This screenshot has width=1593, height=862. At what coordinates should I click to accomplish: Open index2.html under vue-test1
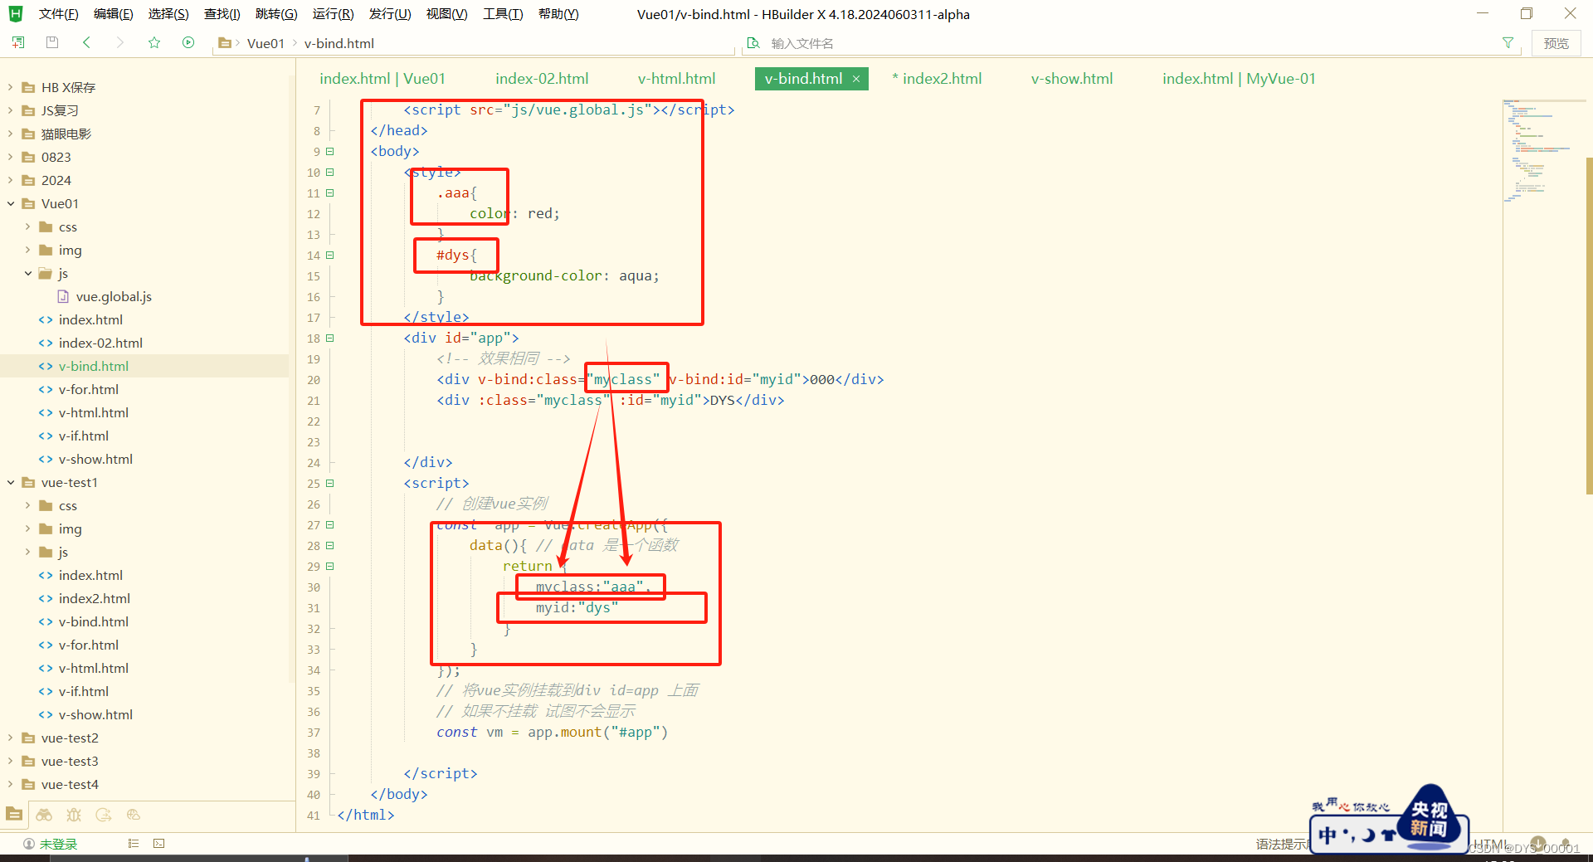(94, 598)
